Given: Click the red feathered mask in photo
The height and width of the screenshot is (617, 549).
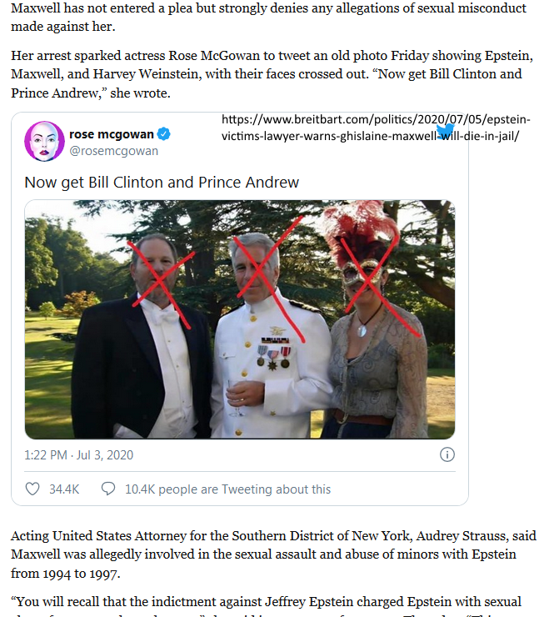Looking at the screenshot, I should click(x=362, y=244).
